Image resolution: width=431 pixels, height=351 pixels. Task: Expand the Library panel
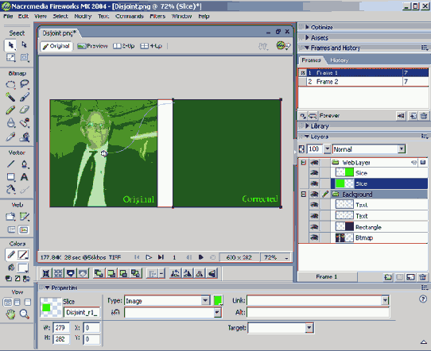pos(307,126)
